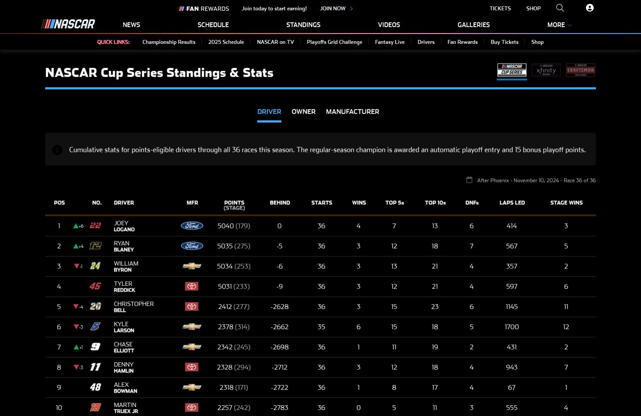Click the JOIN NOW link
Screen dimensions: 641x416
pyautogui.click(x=336, y=9)
